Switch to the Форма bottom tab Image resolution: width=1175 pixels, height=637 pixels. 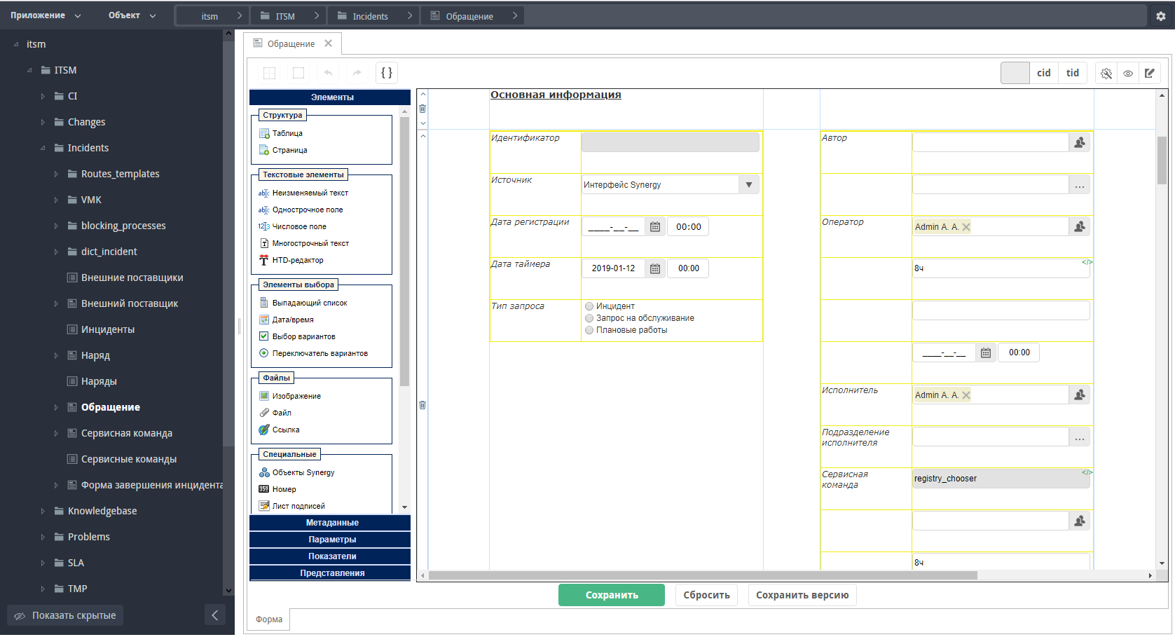point(269,619)
